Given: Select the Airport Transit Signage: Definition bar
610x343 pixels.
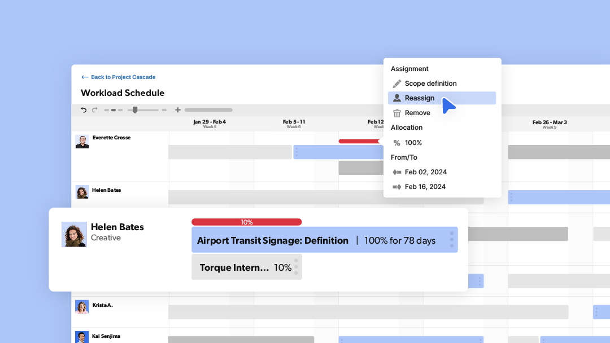Looking at the screenshot, I should click(272, 240).
